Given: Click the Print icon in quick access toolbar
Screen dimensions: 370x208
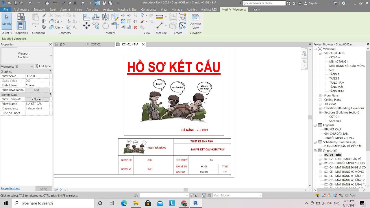Looking at the screenshot, I should (x=47, y=3).
